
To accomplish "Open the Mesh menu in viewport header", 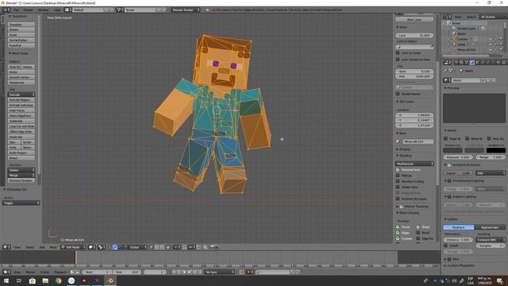I will click(x=53, y=247).
